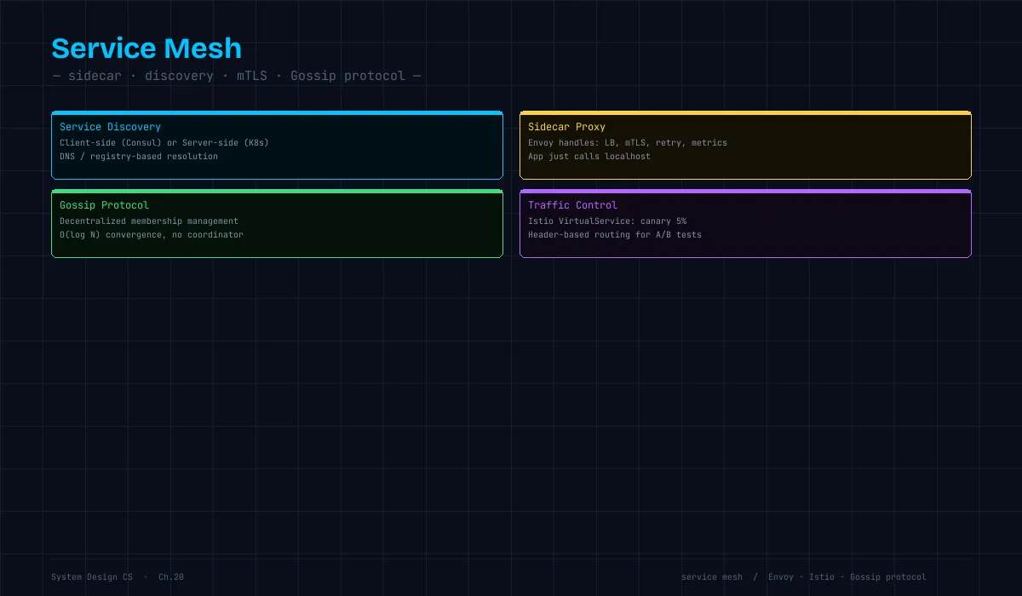The image size is (1022, 596).
Task: Click the 'System Design CS' footer label
Action: (92, 577)
